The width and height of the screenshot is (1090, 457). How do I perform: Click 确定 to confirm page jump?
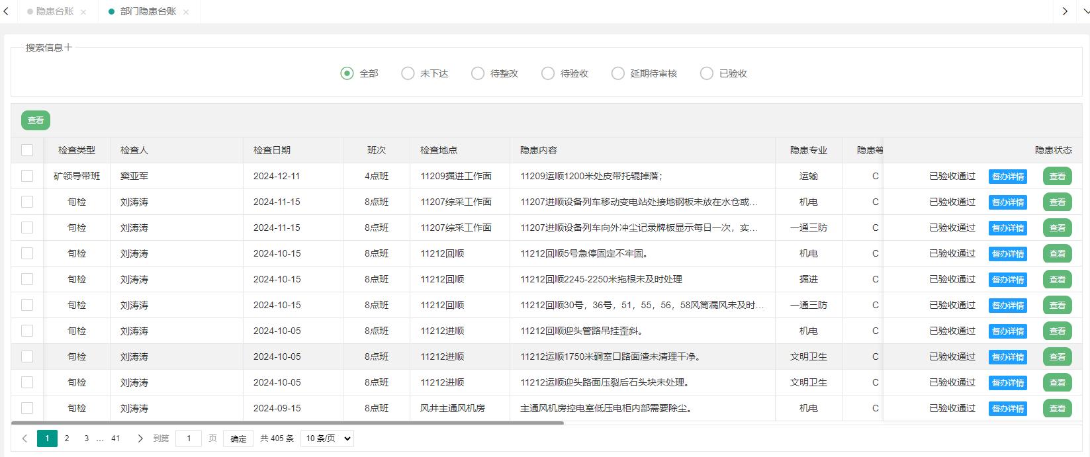click(x=238, y=438)
